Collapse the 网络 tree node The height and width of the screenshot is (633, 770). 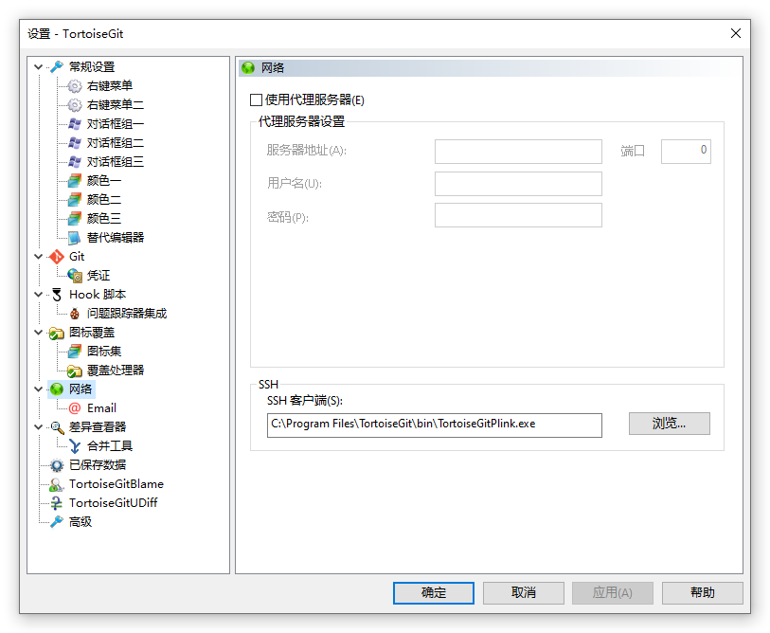pos(38,389)
